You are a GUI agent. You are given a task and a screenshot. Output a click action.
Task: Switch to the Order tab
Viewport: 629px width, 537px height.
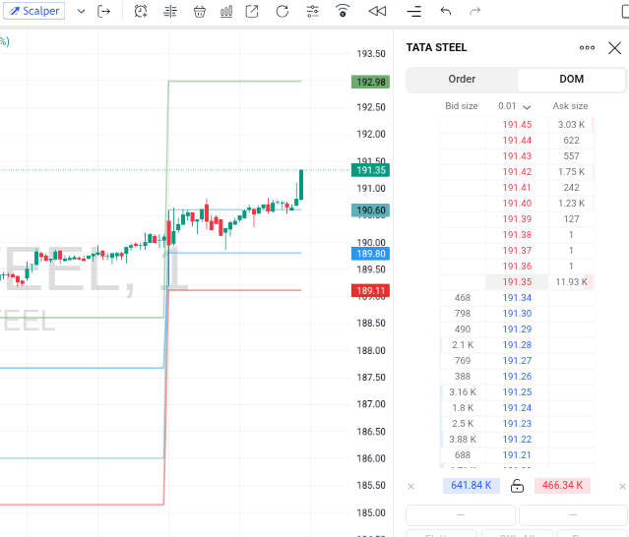(x=462, y=79)
